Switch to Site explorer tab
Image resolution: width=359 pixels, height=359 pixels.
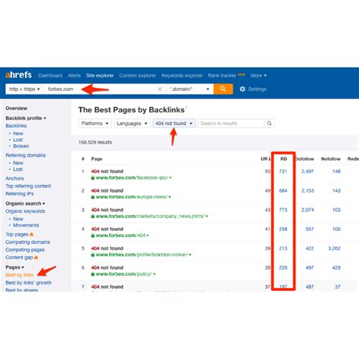click(100, 75)
